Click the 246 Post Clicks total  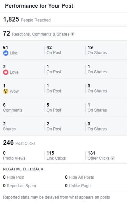point(19,143)
